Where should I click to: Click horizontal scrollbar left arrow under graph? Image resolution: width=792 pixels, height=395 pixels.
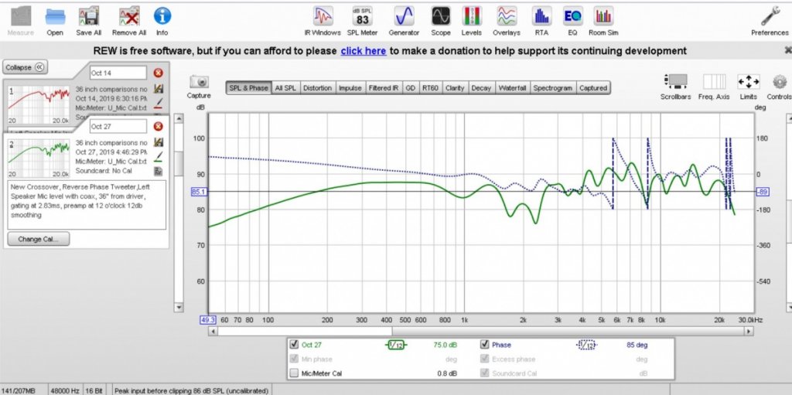[x=213, y=332]
